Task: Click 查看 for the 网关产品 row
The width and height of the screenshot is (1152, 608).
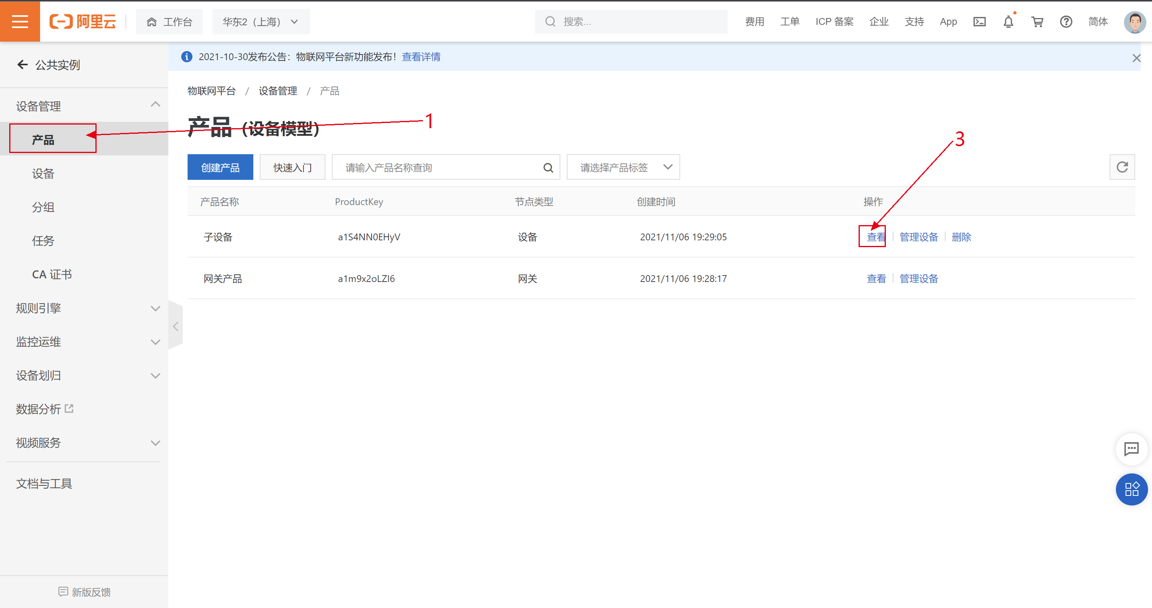Action: tap(876, 279)
